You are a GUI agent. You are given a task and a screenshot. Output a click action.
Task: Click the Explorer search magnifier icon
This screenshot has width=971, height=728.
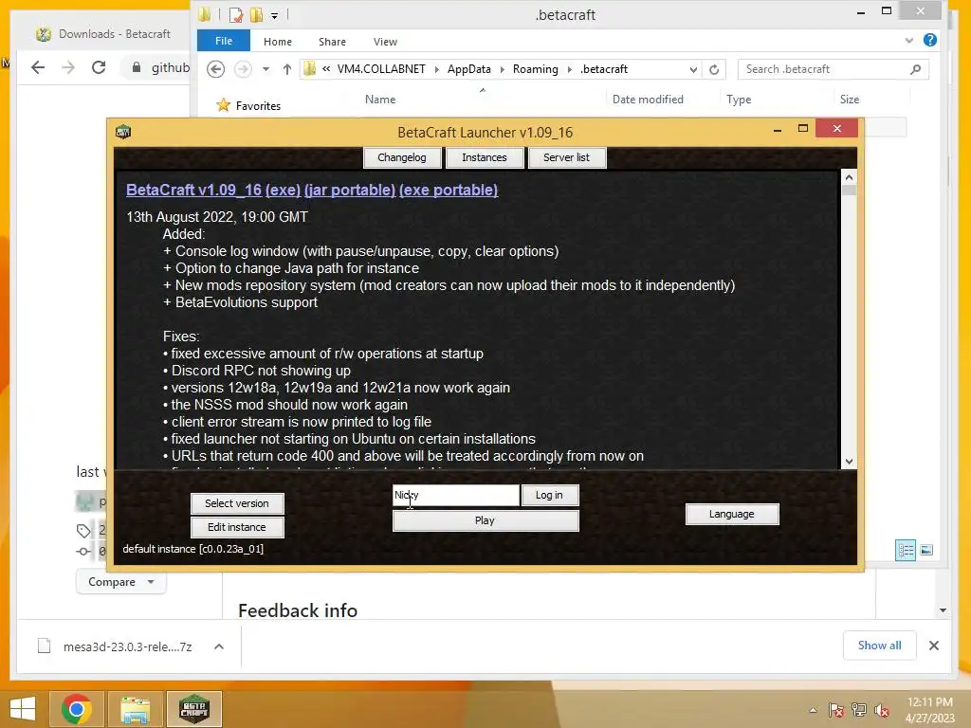916,69
